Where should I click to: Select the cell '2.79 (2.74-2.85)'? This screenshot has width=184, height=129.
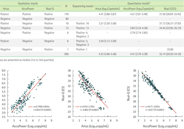pyautogui.click(x=139, y=33)
